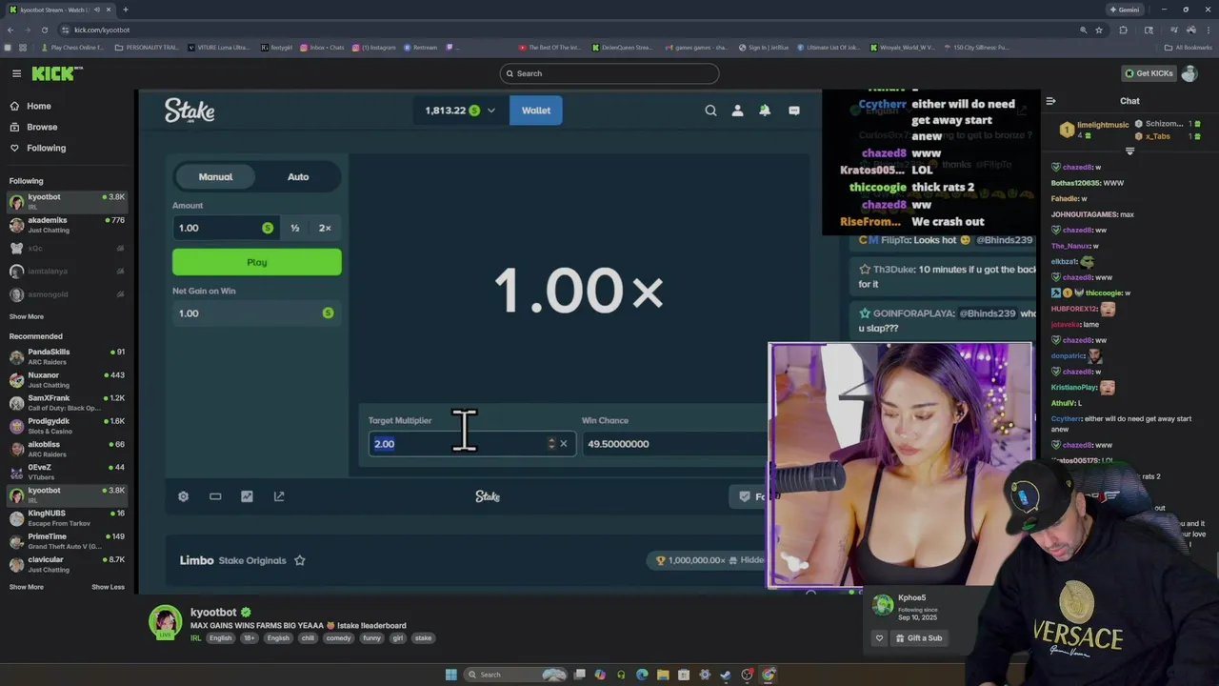
Task: Halve the bet with ½ button
Action: pos(295,228)
